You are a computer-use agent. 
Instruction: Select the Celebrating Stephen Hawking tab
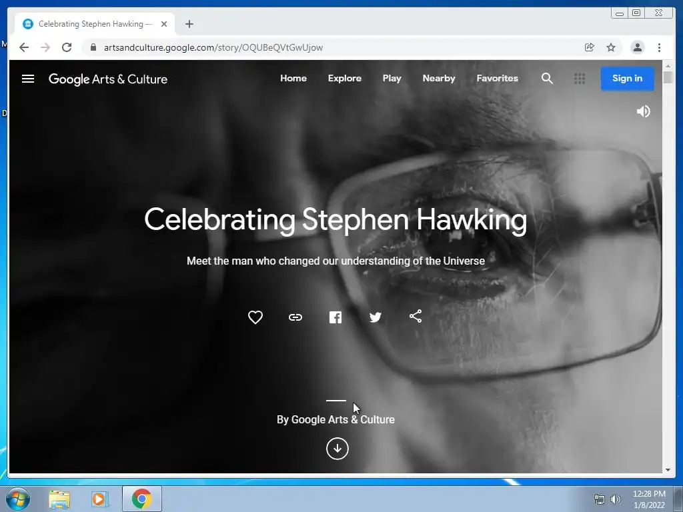point(95,24)
